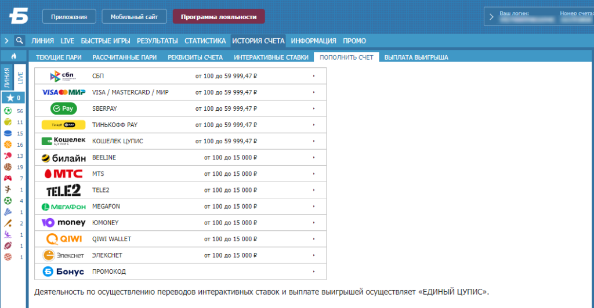Select American football icon in sidebar

tap(8, 245)
